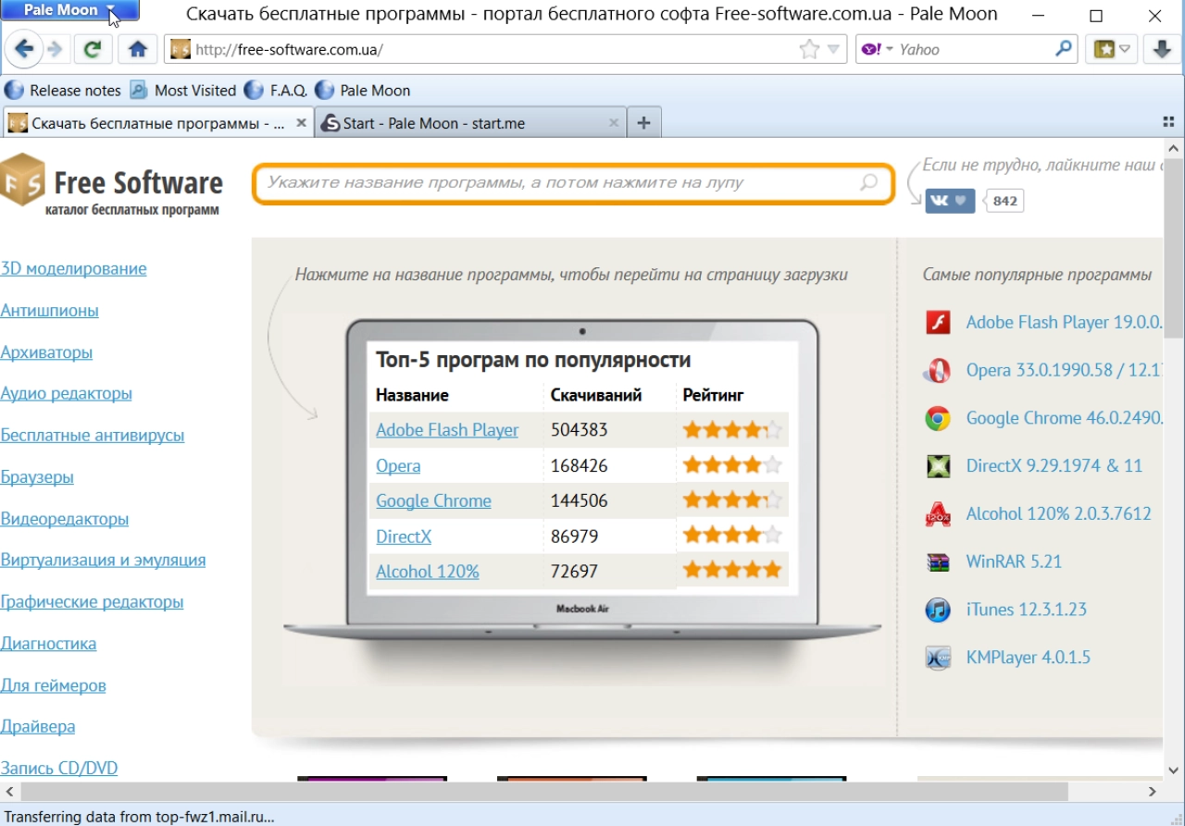Open Графические редакторы category
The image size is (1185, 826).
92,602
